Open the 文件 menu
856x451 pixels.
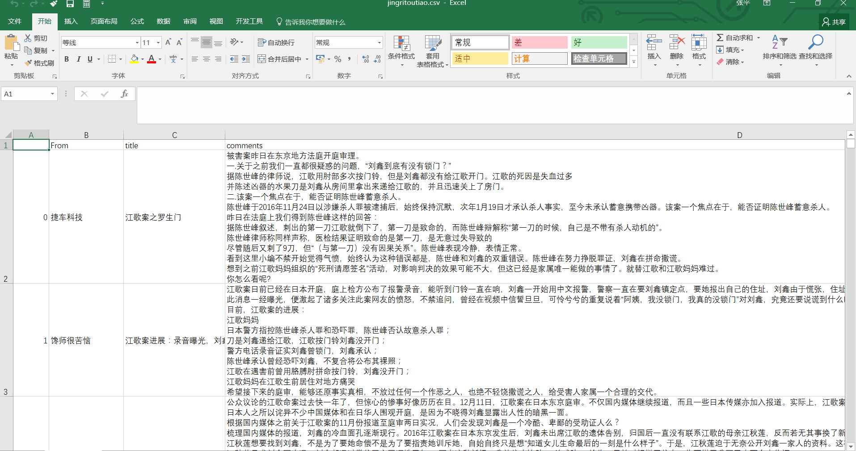[x=14, y=21]
